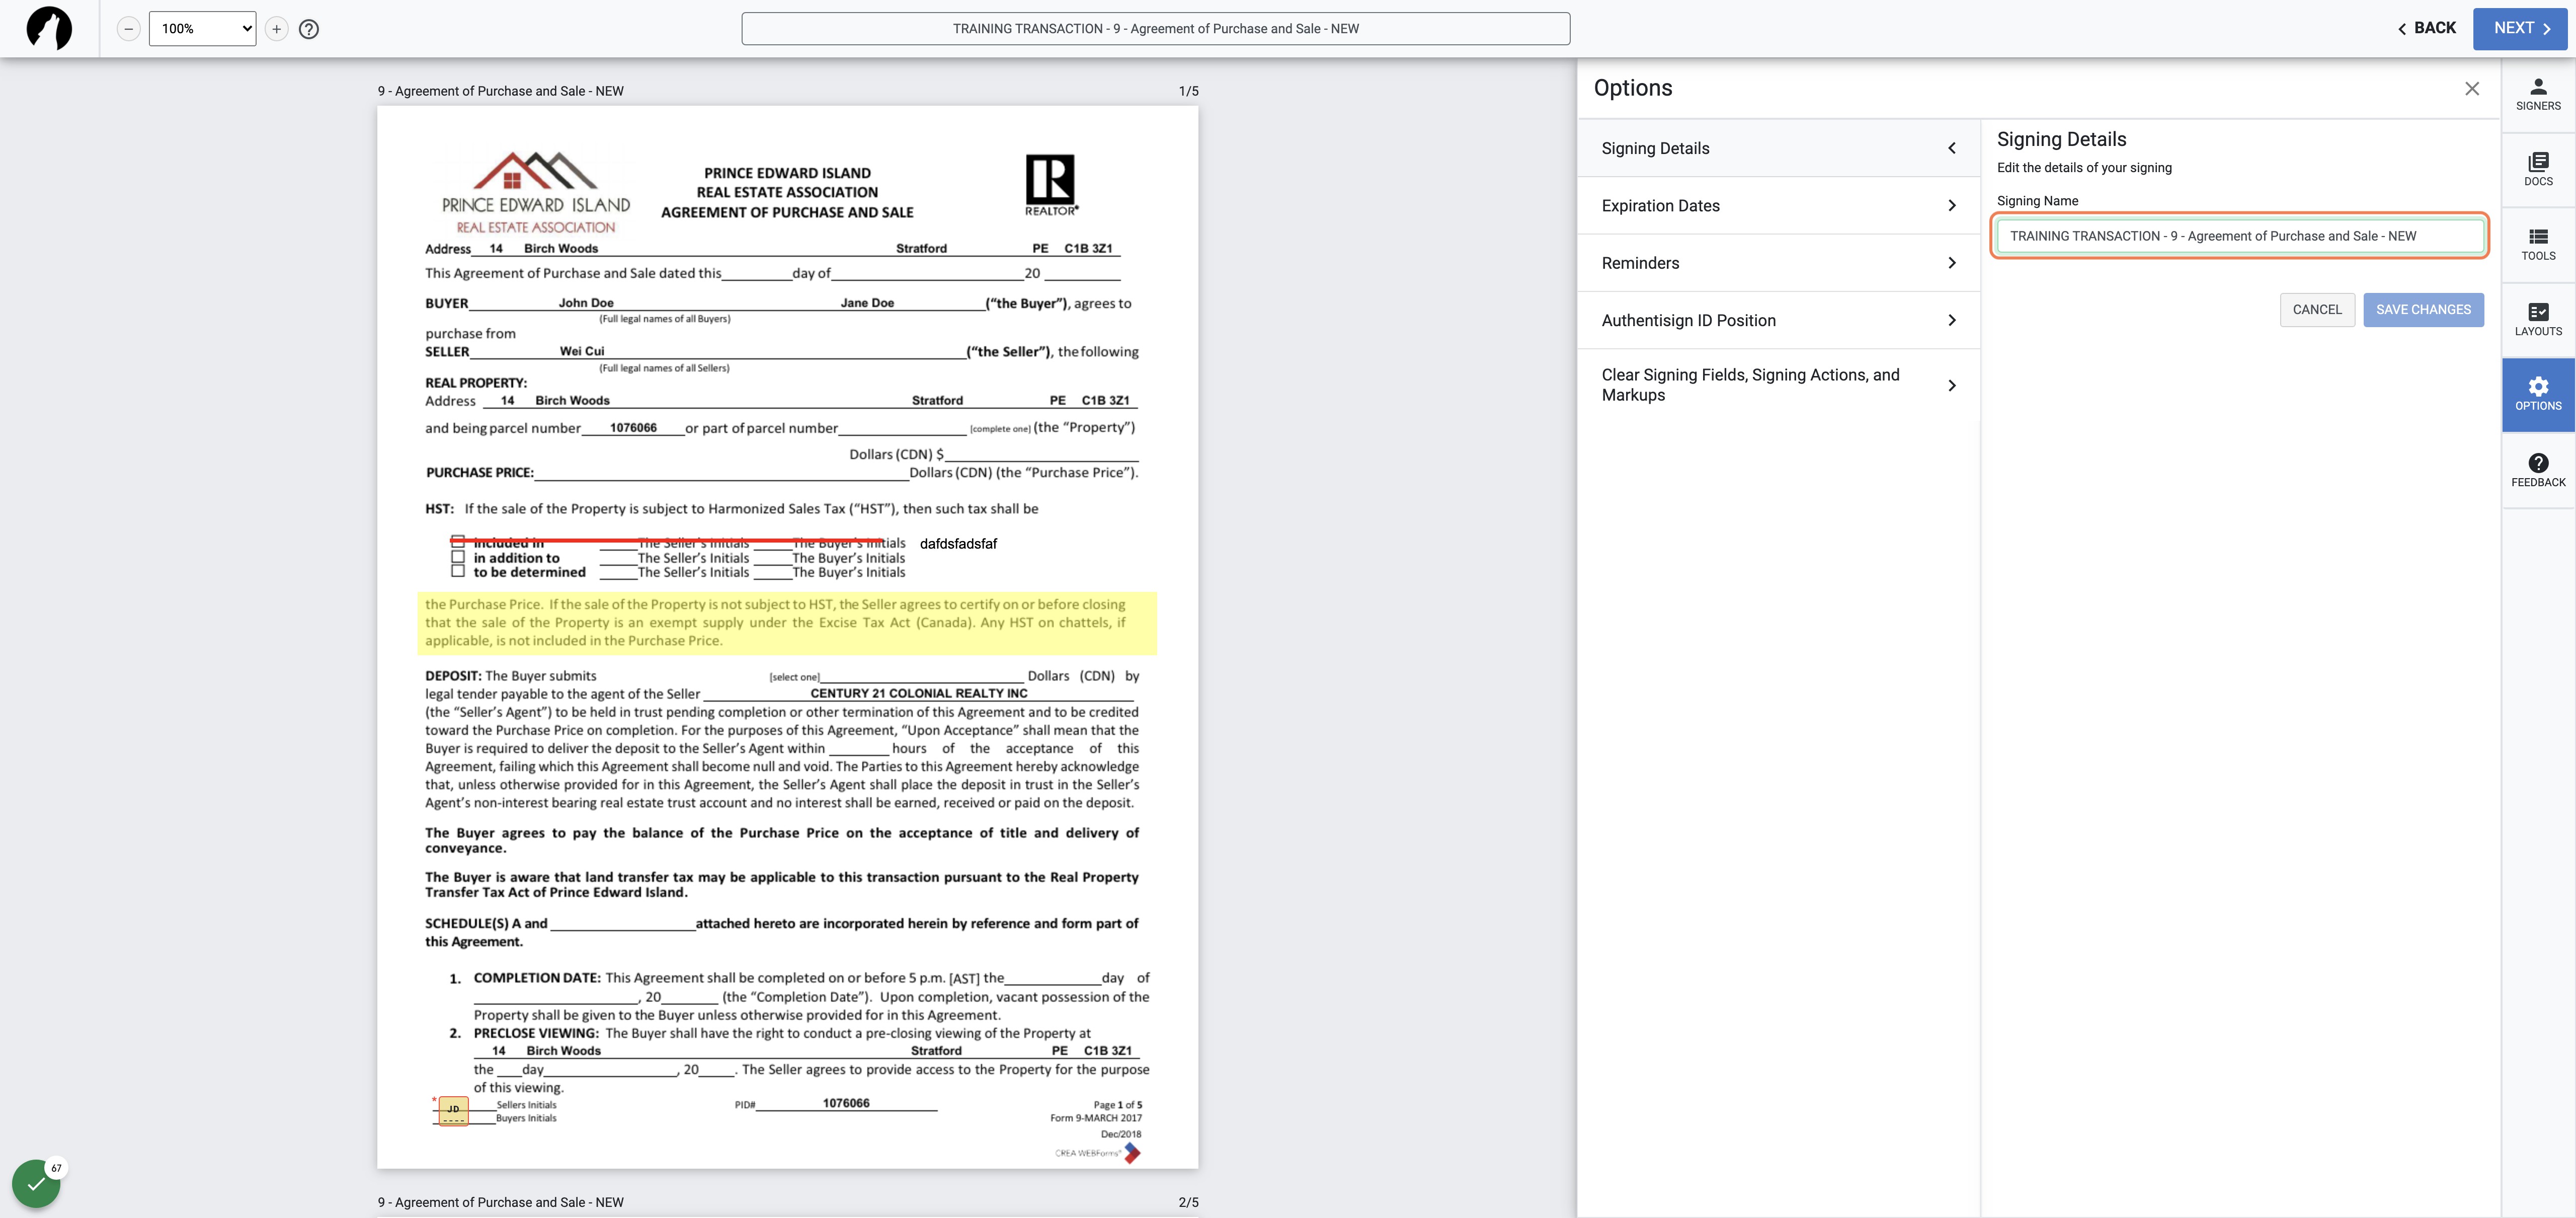Expand the Reminders section
This screenshot has width=2576, height=1218.
coord(1778,263)
